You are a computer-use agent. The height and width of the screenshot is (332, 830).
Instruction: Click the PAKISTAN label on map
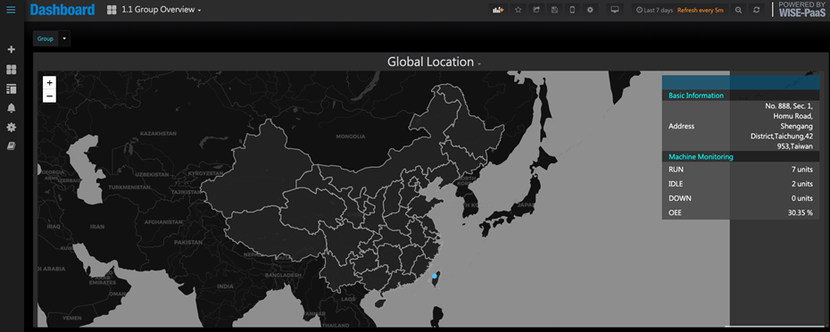pyautogui.click(x=188, y=242)
